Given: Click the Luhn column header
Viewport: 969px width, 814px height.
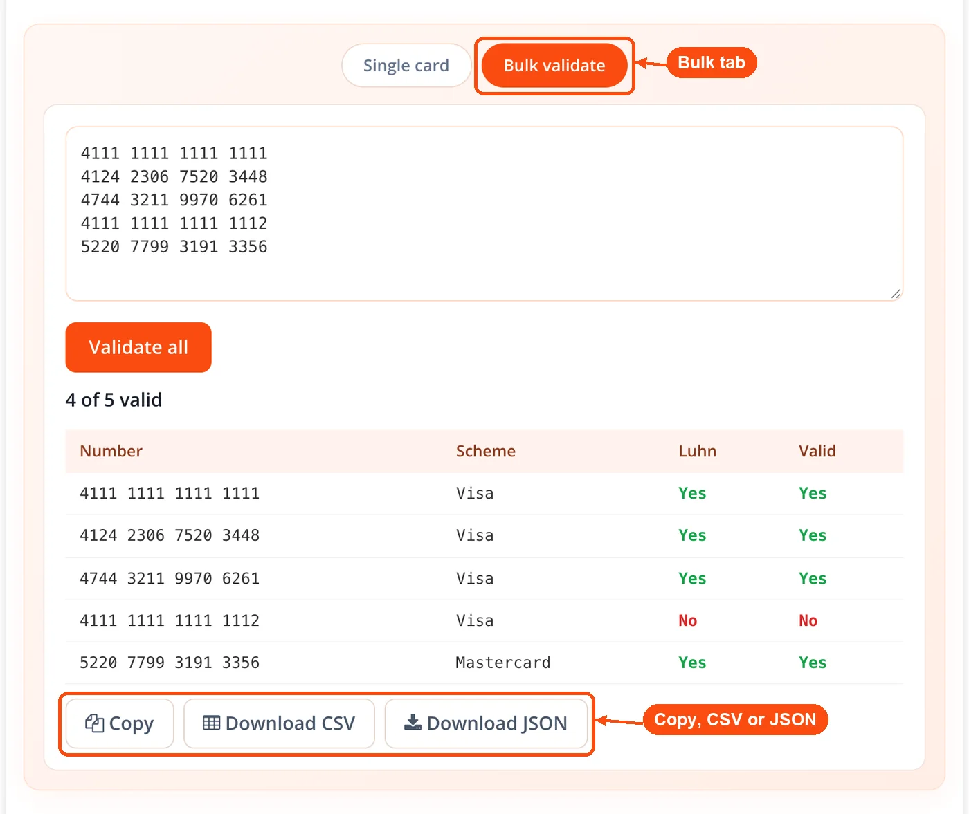Looking at the screenshot, I should pos(698,451).
